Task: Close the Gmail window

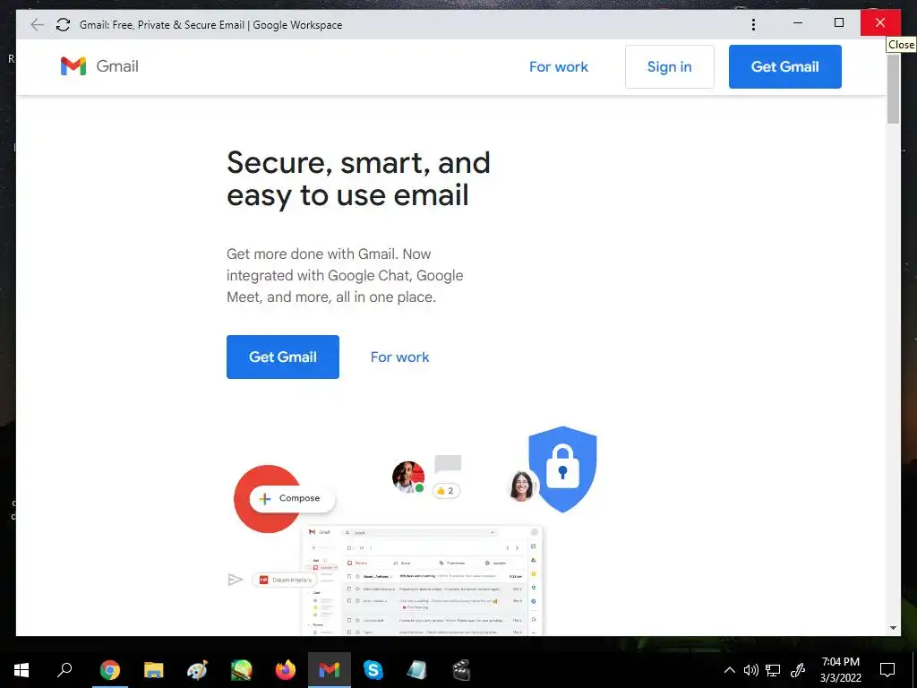Action: click(880, 23)
